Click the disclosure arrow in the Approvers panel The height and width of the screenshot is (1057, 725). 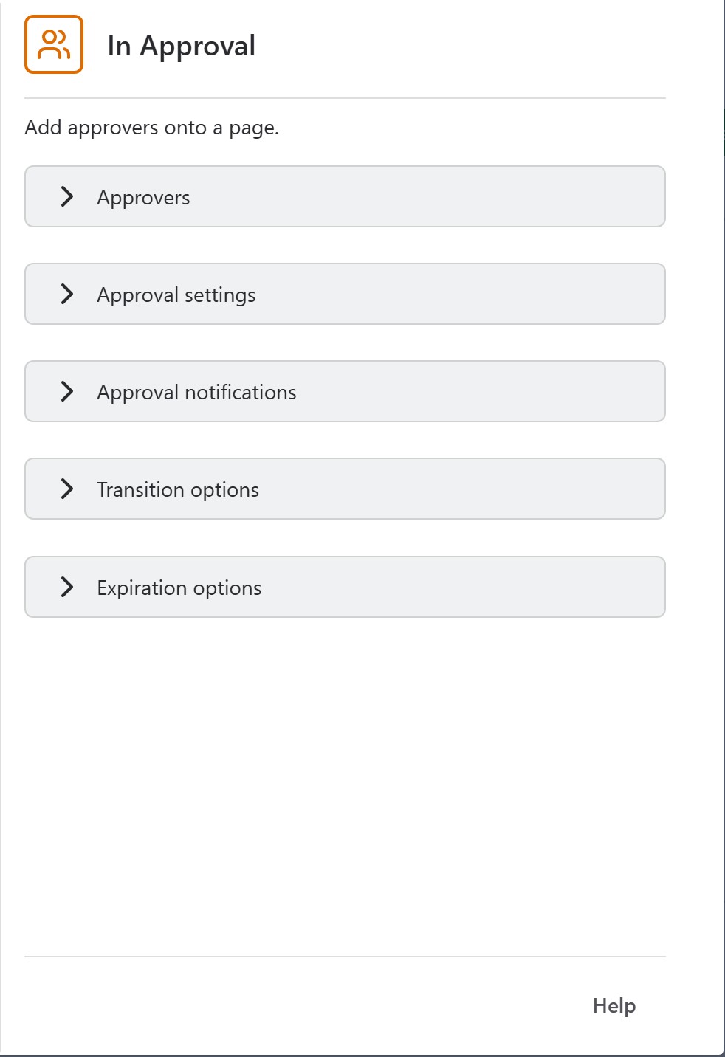[x=69, y=196]
